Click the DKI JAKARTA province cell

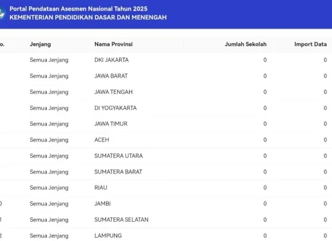click(x=112, y=60)
